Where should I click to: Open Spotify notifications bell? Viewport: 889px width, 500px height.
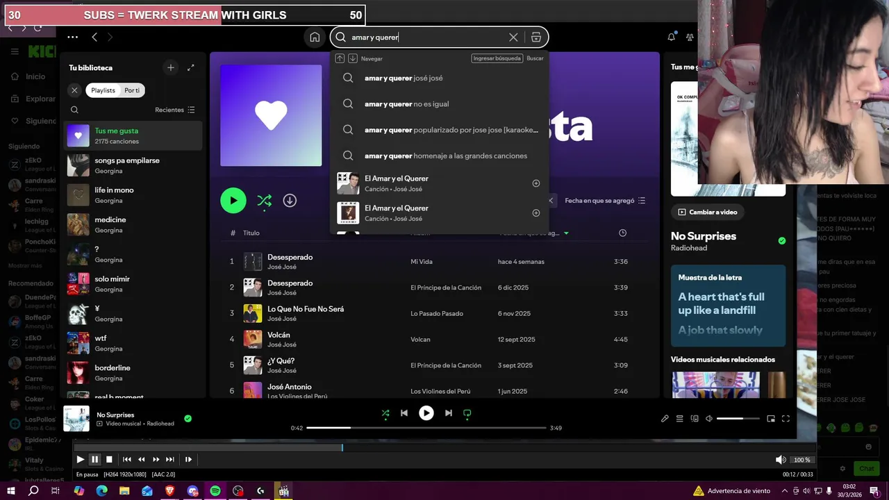point(671,37)
